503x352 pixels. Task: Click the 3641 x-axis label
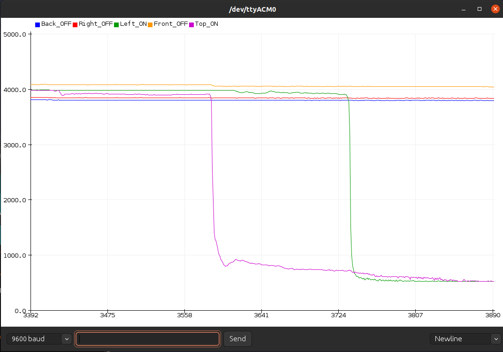[x=261, y=315]
